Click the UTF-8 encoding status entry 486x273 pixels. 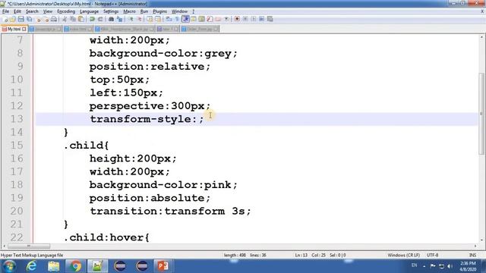click(432, 255)
